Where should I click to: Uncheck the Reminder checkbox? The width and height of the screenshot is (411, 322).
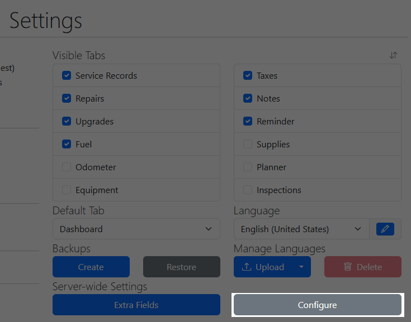(248, 121)
